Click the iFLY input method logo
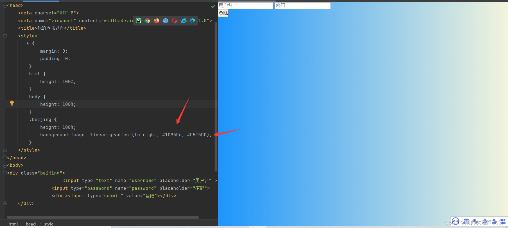The image size is (508, 228). 456,221
